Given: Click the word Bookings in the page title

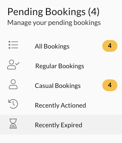Looking at the screenshot, I should (65, 12).
